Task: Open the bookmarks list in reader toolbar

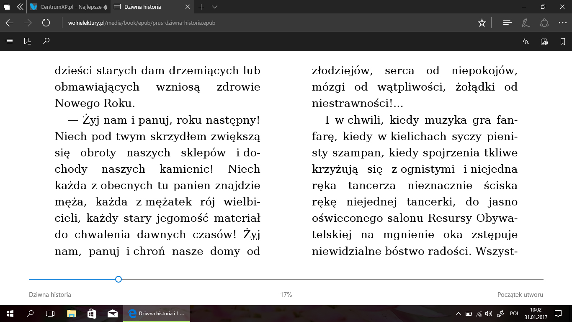Action: (x=28, y=41)
